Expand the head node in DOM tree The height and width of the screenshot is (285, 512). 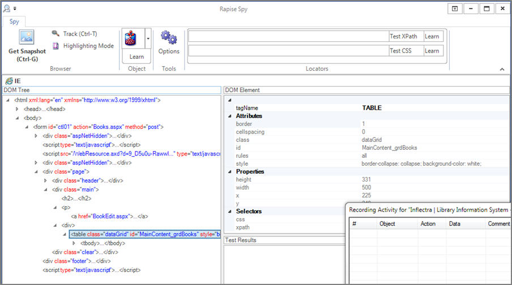[18, 109]
